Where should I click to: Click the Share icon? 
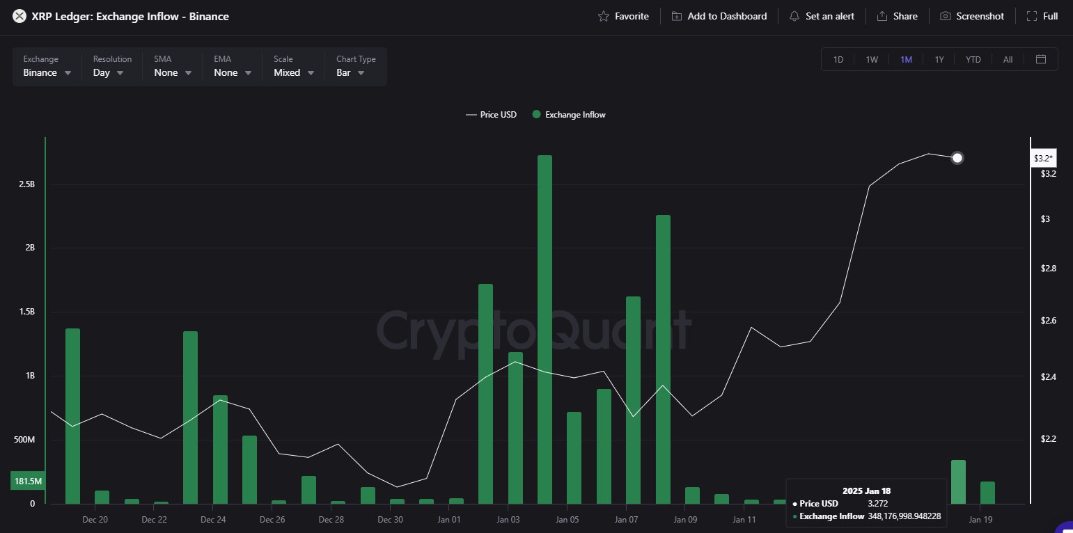[882, 16]
